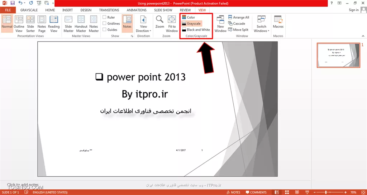Open the Macros dialog

pyautogui.click(x=278, y=22)
